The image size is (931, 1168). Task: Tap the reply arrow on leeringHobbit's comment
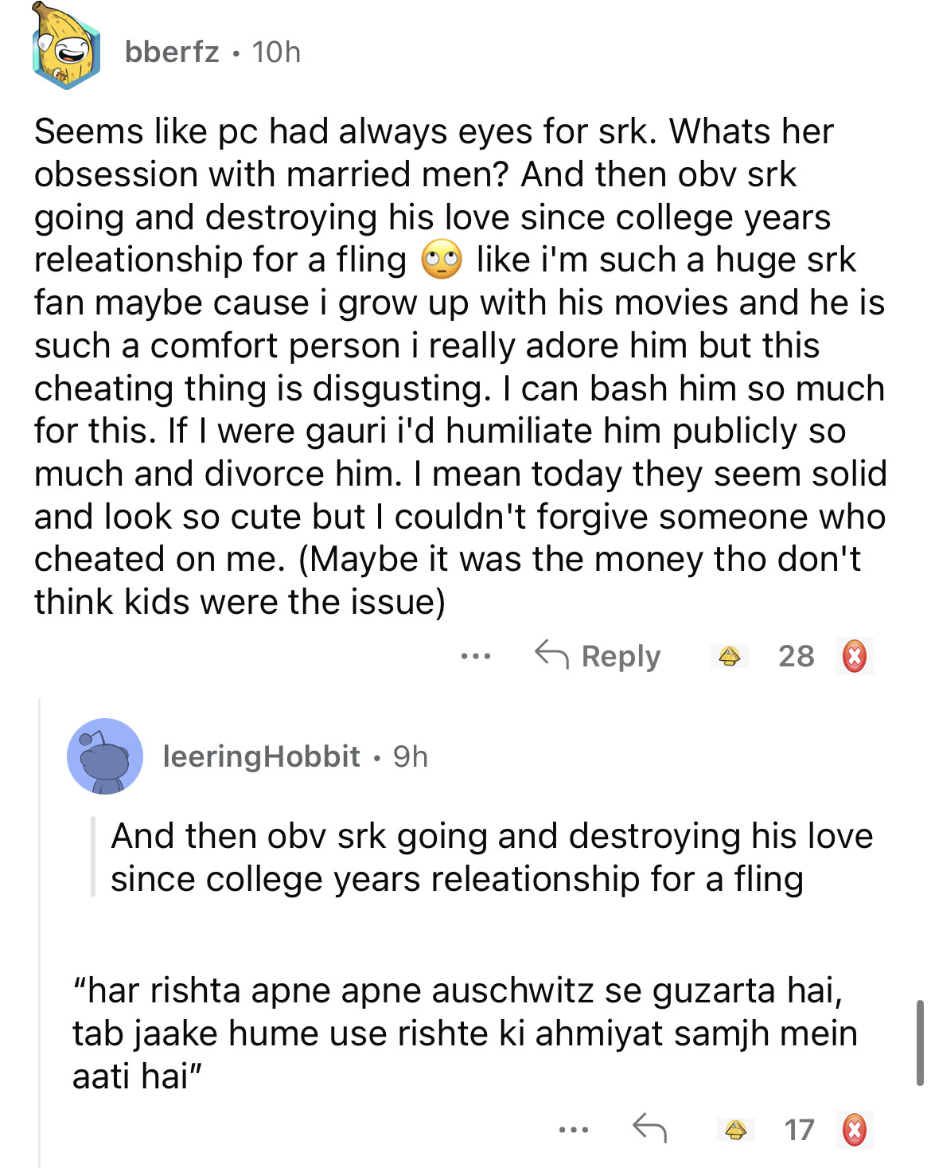click(x=649, y=1129)
